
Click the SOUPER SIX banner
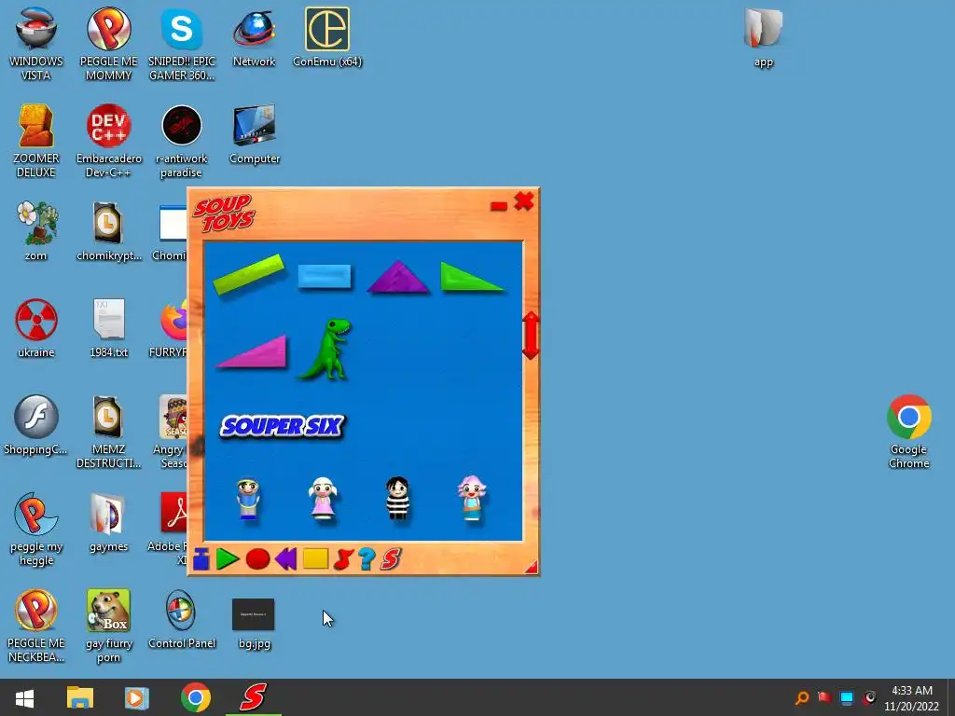[282, 426]
